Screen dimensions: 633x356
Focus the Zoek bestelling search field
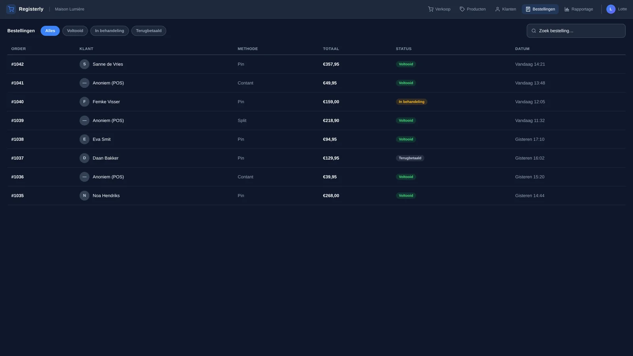(576, 31)
